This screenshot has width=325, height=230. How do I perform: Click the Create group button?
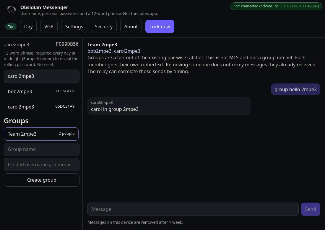[x=42, y=180]
